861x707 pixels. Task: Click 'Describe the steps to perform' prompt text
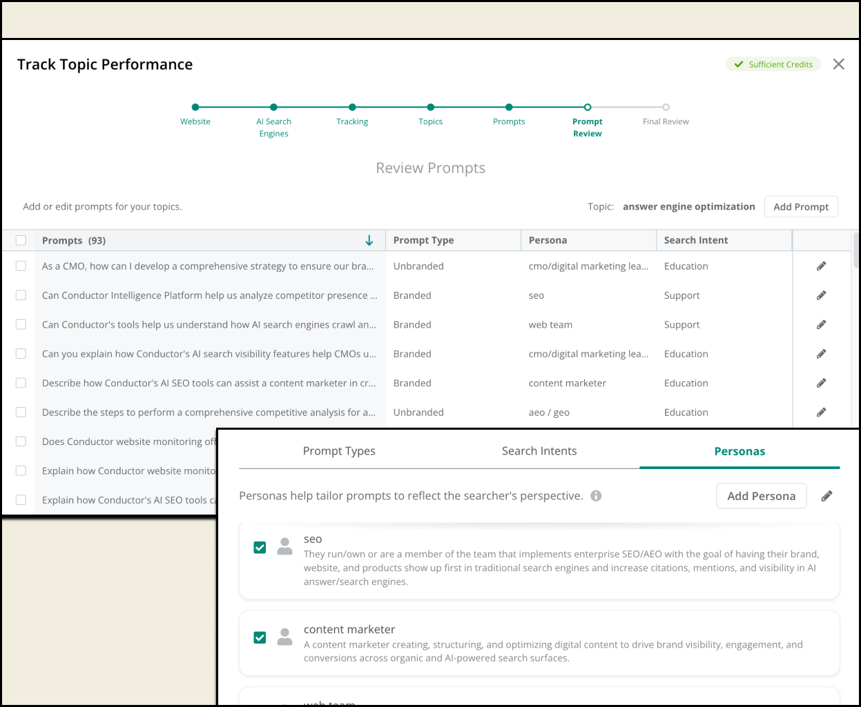[209, 412]
